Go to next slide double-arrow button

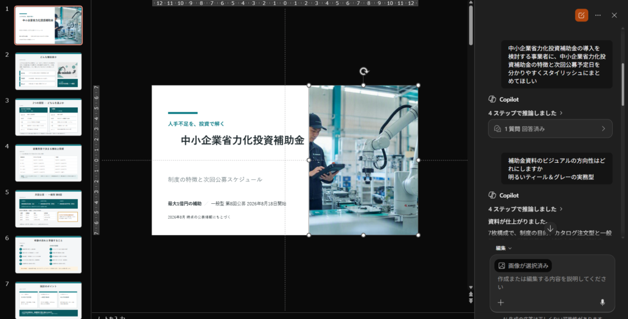click(471, 301)
